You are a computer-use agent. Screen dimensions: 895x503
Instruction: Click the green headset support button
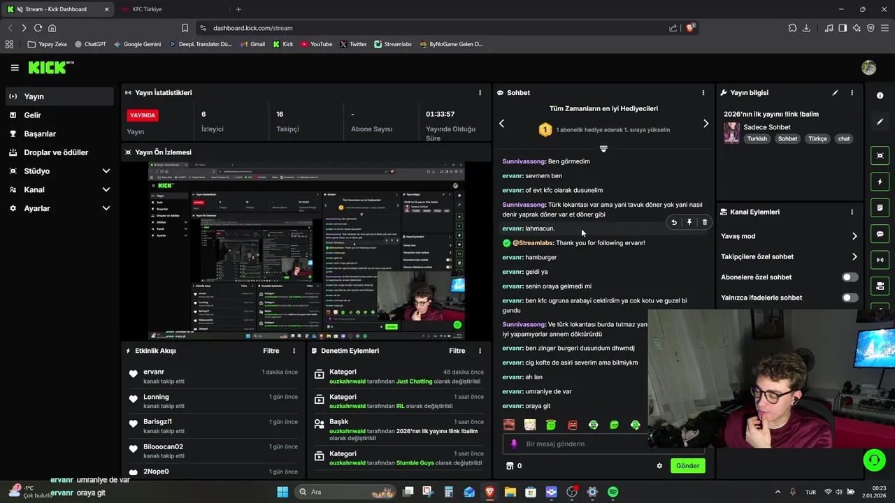pyautogui.click(x=874, y=460)
